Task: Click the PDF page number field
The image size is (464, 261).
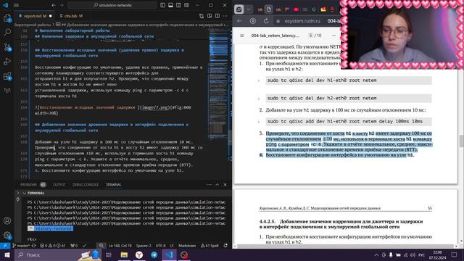Action: click(x=310, y=36)
